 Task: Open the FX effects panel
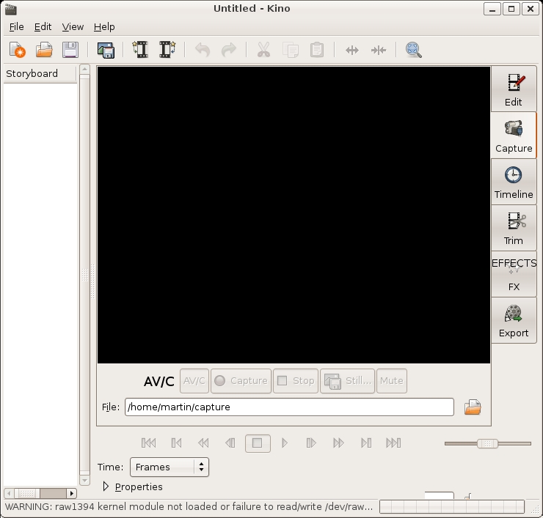pyautogui.click(x=514, y=274)
